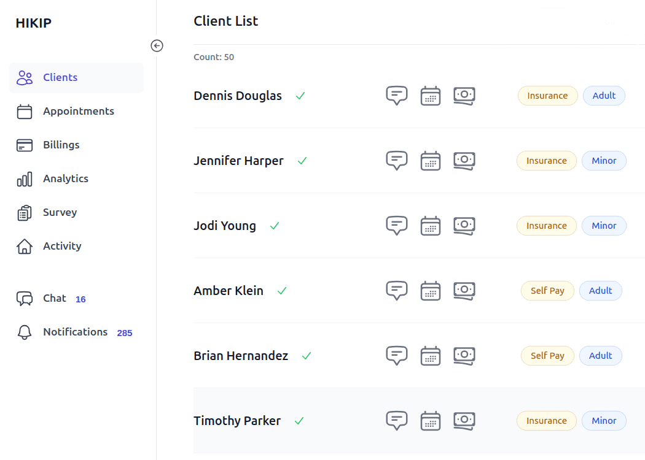Open Jodi Young's billing money icon

pos(464,226)
